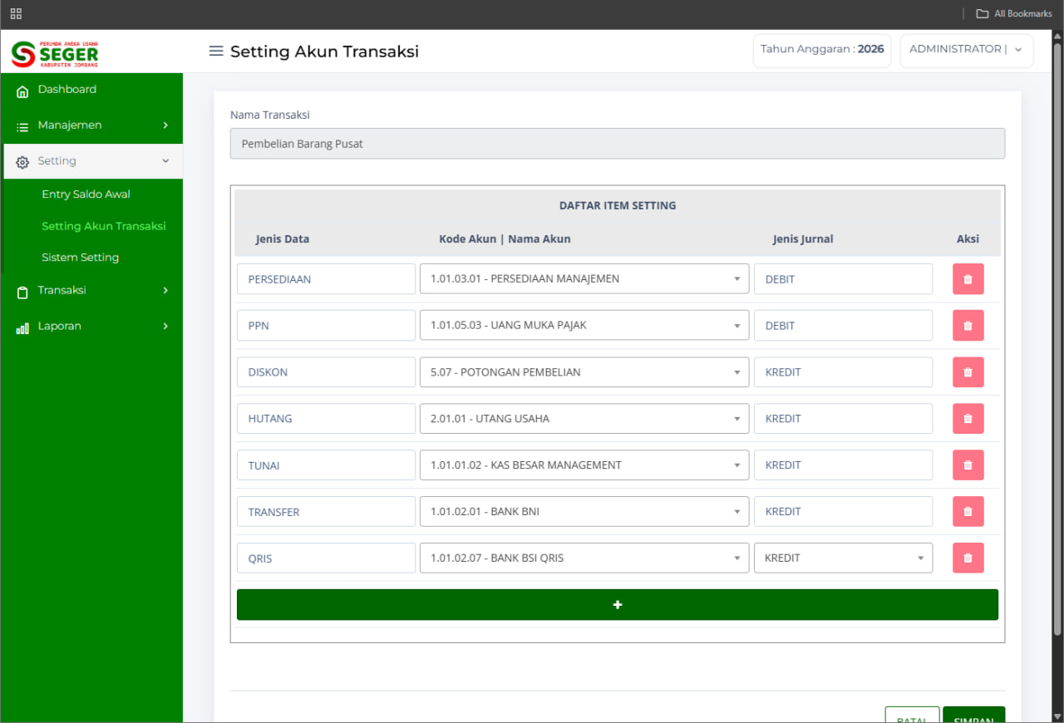This screenshot has width=1064, height=723.
Task: Open the All Bookmarks folder
Action: click(x=1014, y=13)
